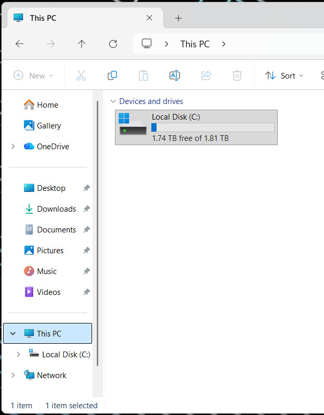
Task: Click the Rename icon in toolbar
Action: click(175, 76)
